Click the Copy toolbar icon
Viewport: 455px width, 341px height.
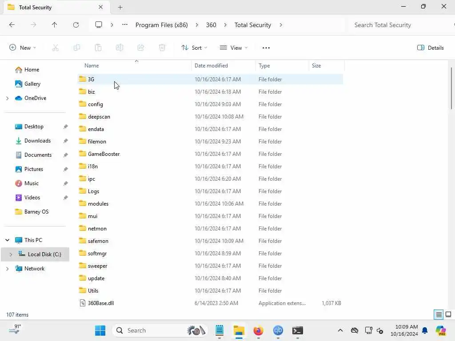point(77,48)
